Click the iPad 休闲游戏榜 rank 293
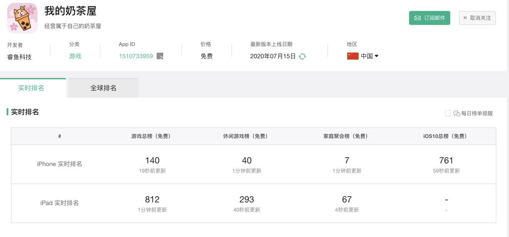 [247, 199]
